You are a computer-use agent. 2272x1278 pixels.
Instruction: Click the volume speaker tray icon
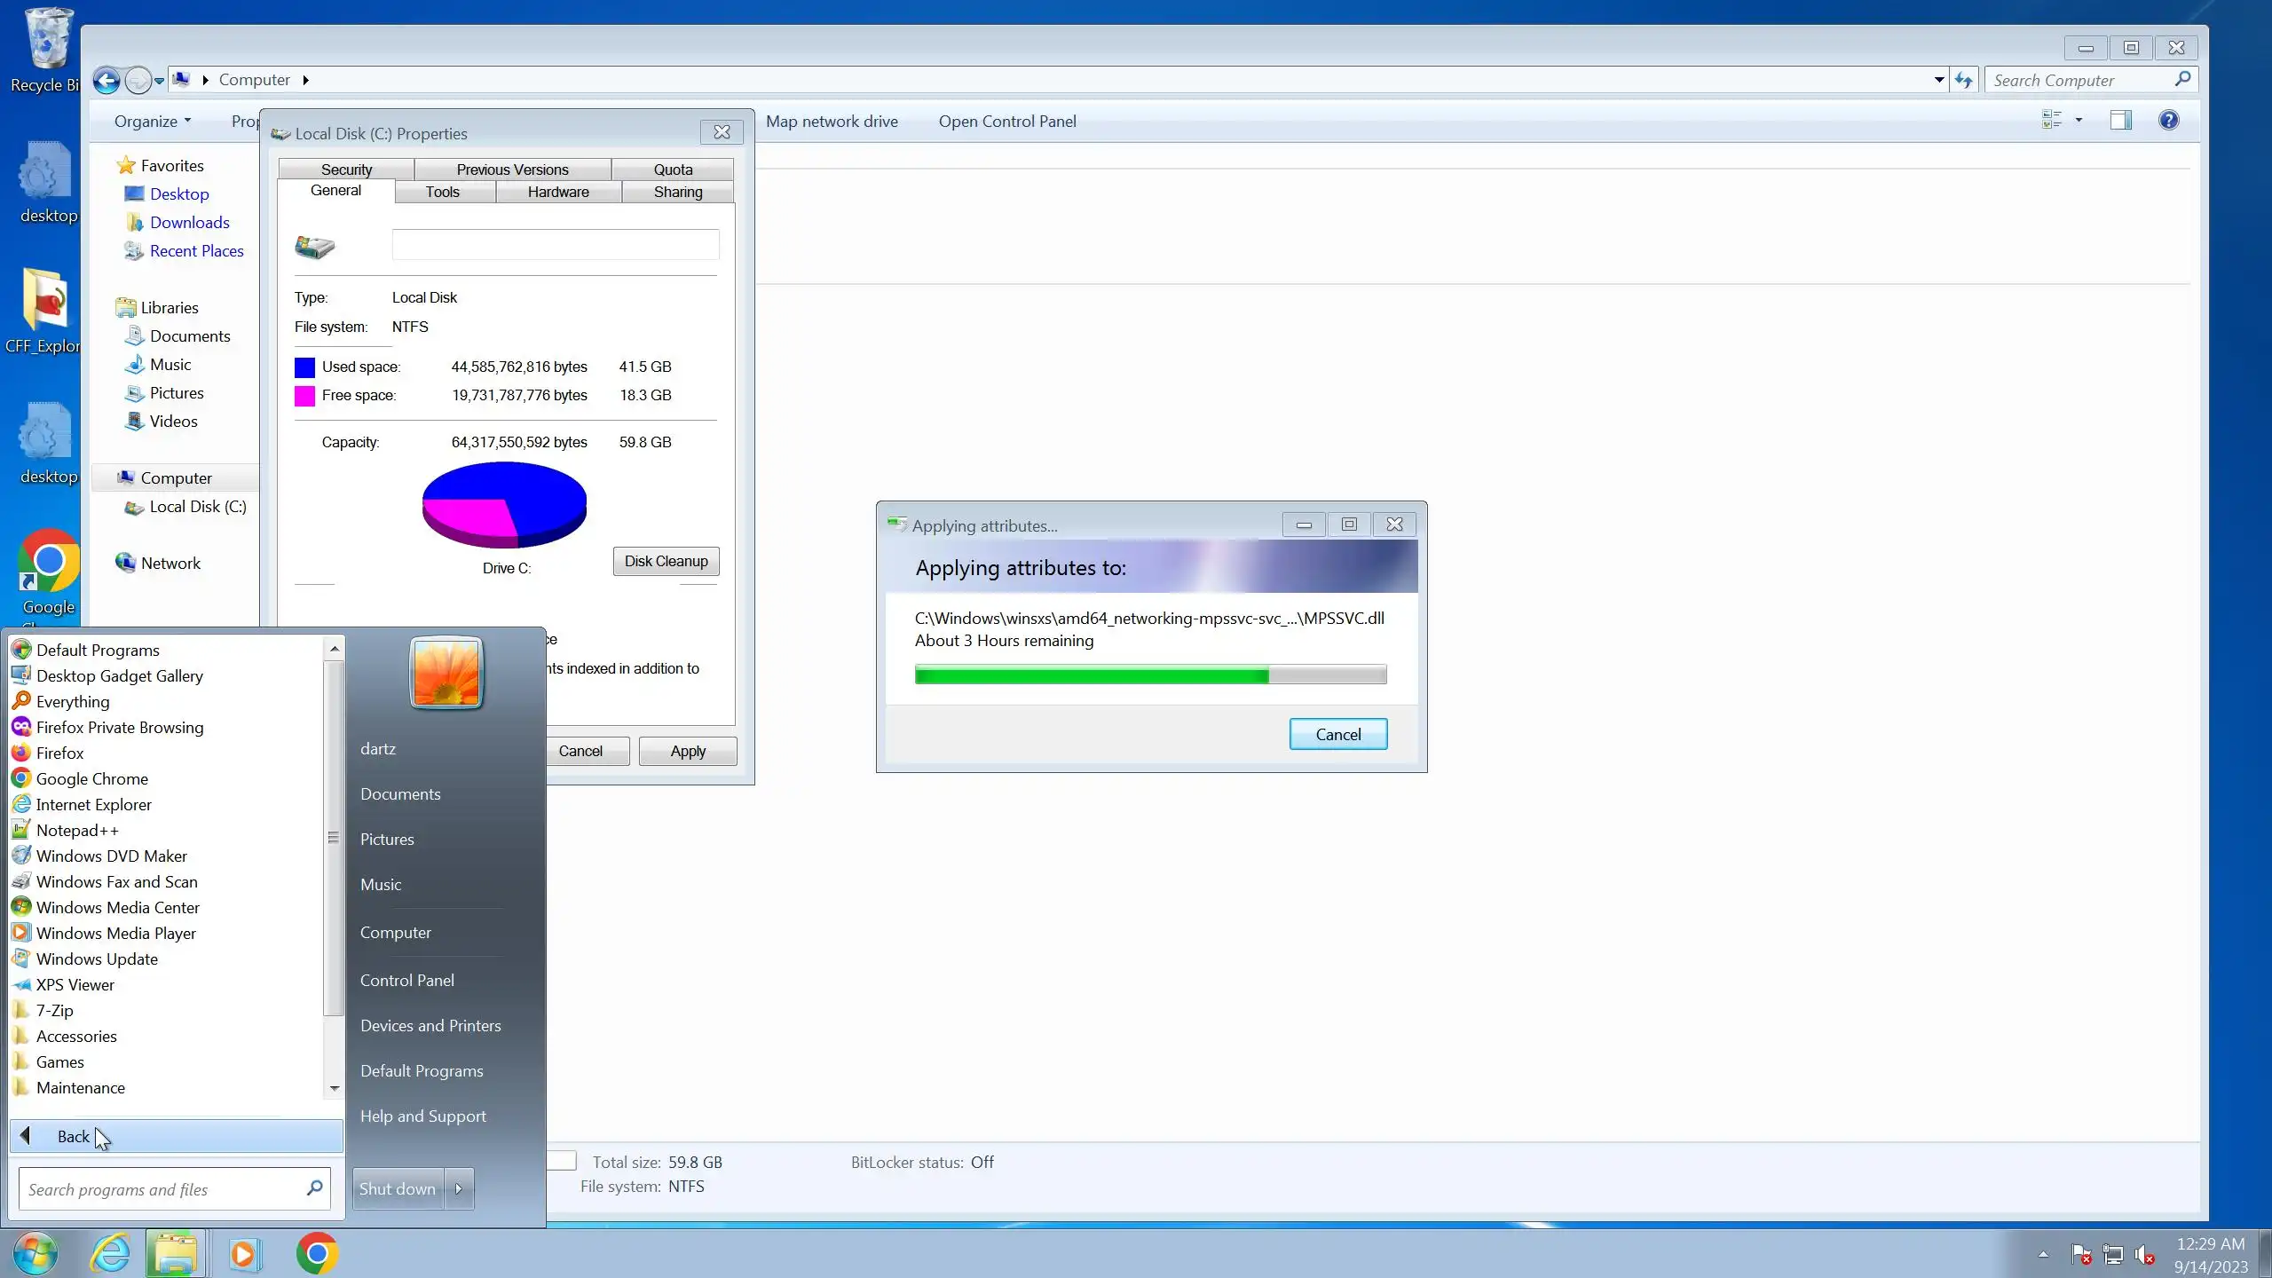(2144, 1255)
